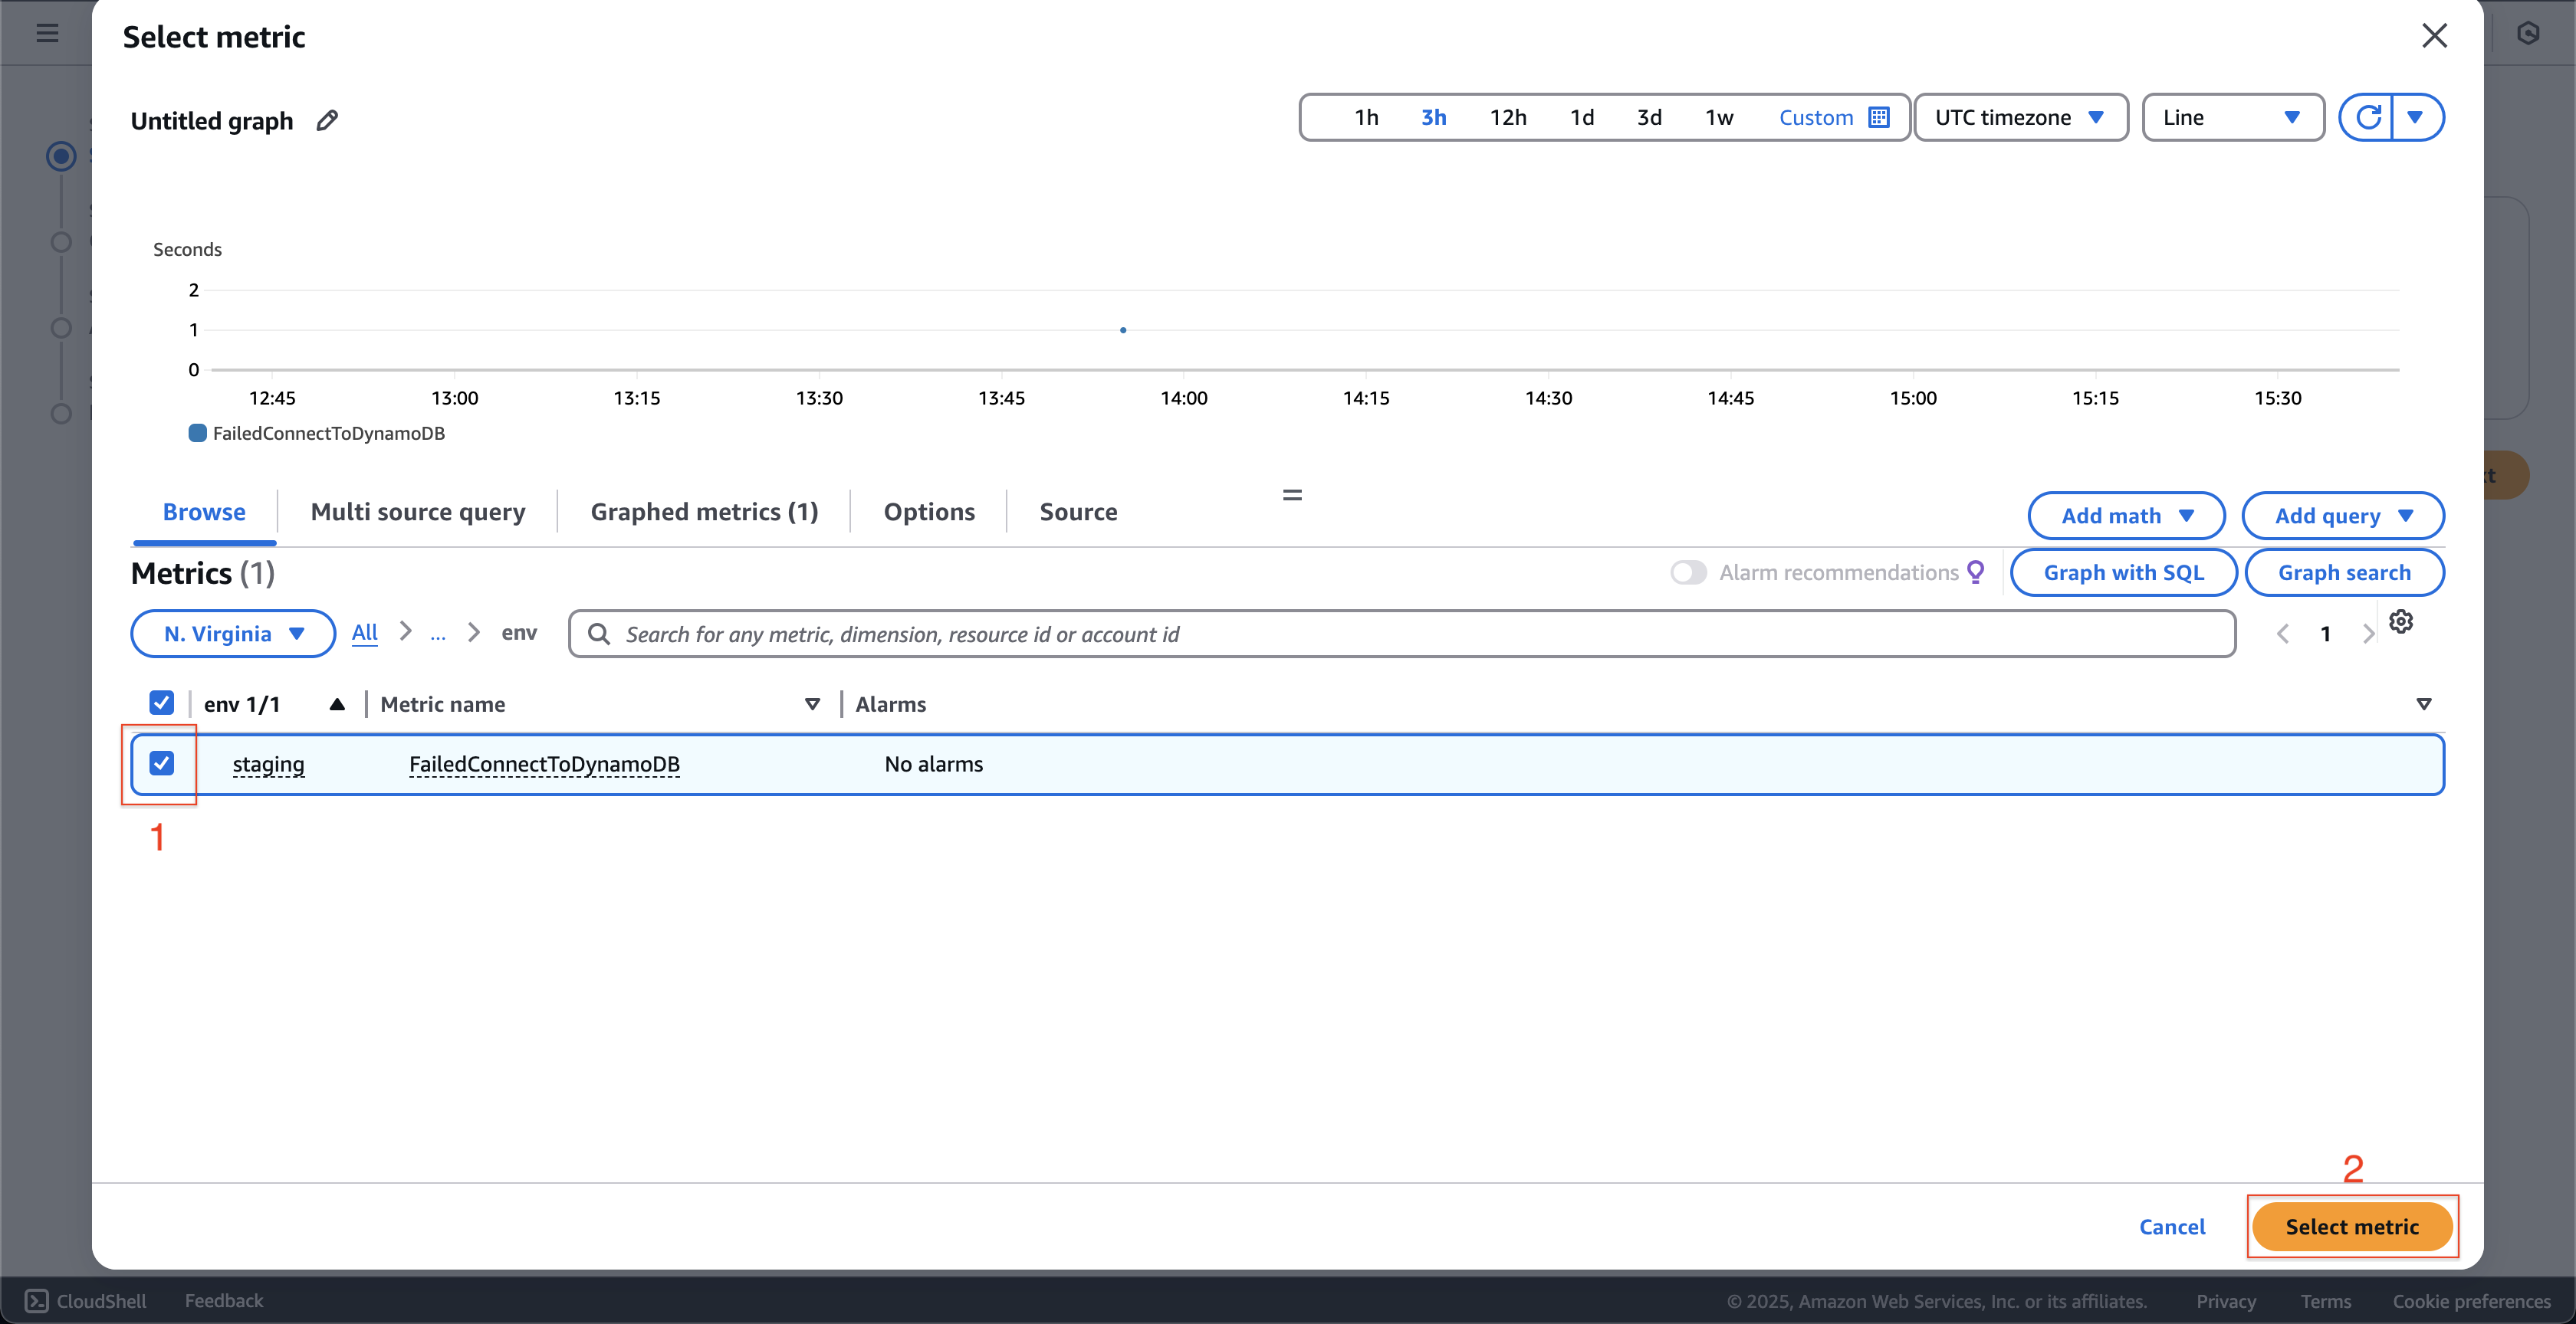This screenshot has height=1324, width=2576.
Task: Click the refresh graph icon
Action: [2367, 118]
